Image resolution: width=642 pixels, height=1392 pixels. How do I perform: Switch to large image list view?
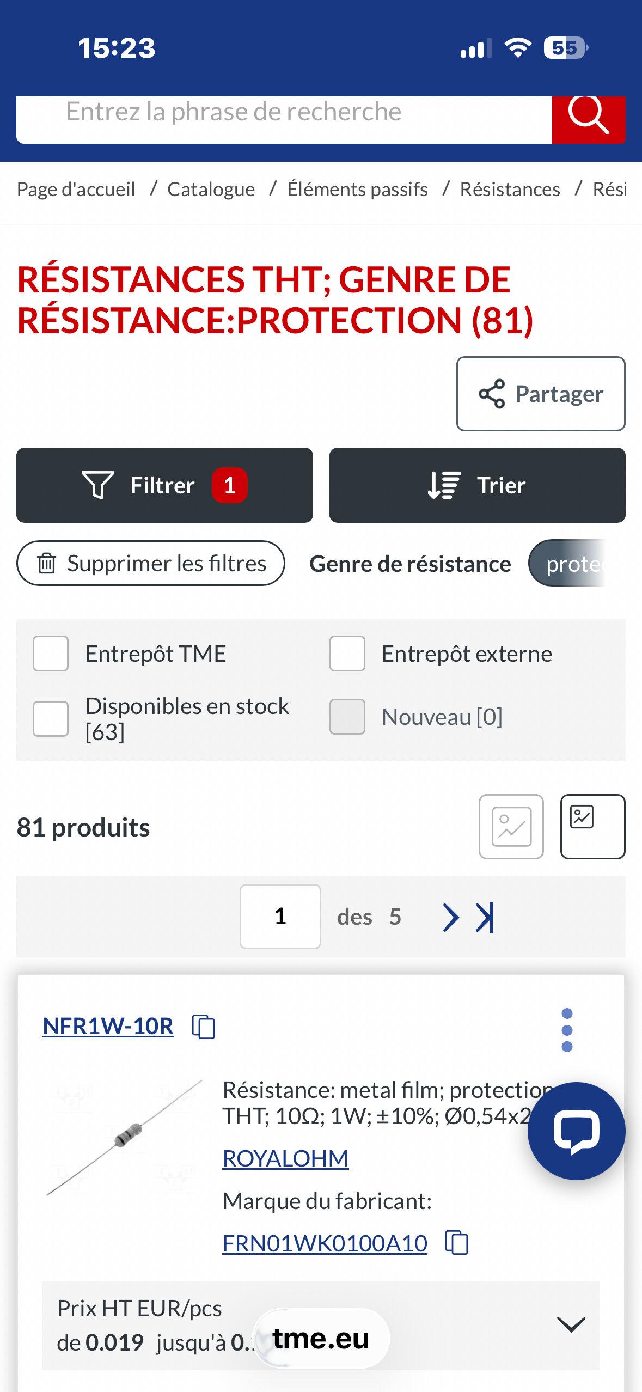click(511, 827)
